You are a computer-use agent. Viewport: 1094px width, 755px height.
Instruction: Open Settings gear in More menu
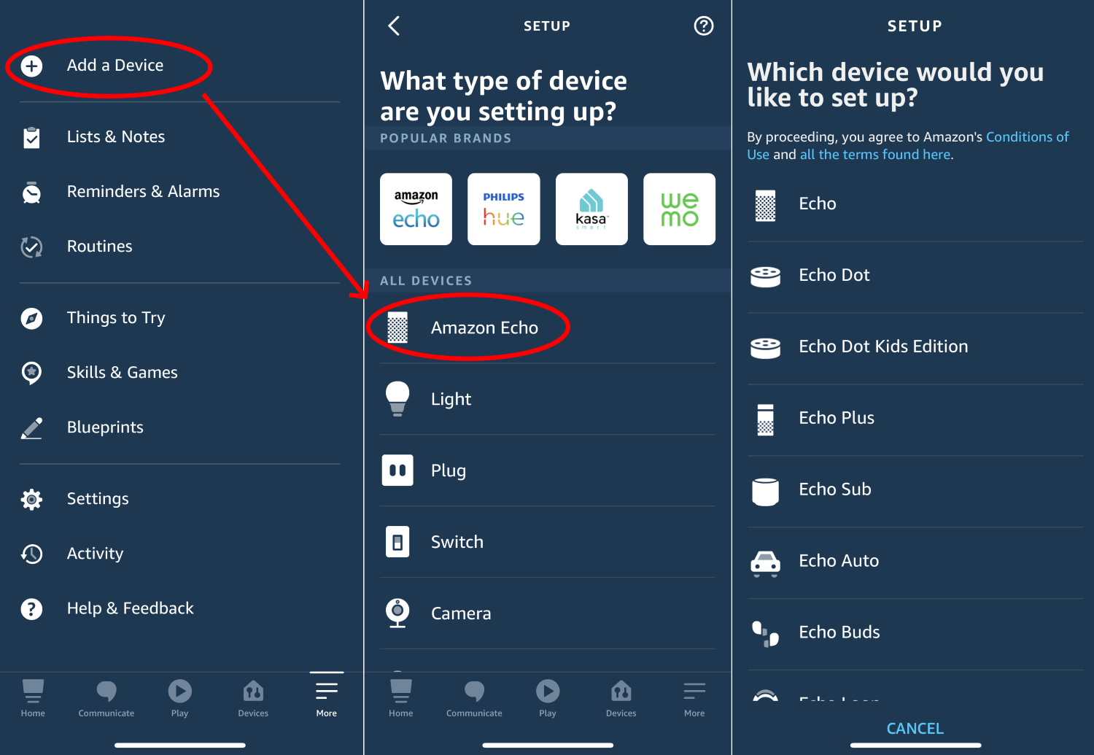coord(31,500)
